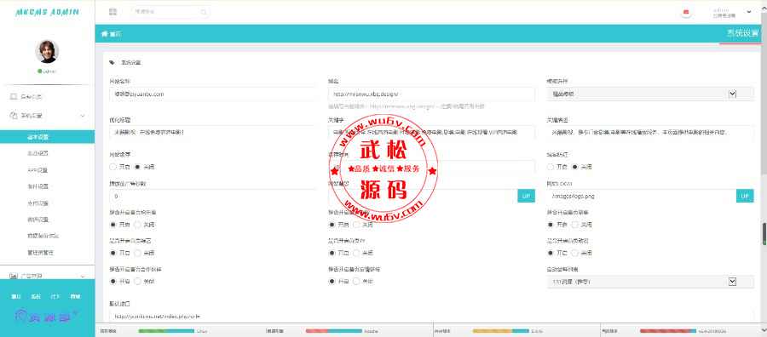Select 关闭 radio in middle column's last row
Viewport: 767px width, 337px height.
click(356, 282)
